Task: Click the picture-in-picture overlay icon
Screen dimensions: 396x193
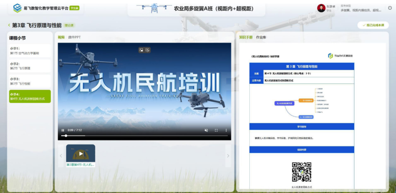Action: (142, 50)
